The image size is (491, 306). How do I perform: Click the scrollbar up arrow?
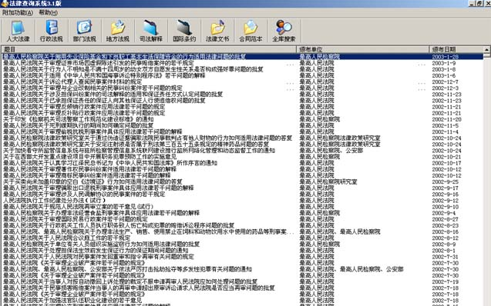tap(487, 50)
